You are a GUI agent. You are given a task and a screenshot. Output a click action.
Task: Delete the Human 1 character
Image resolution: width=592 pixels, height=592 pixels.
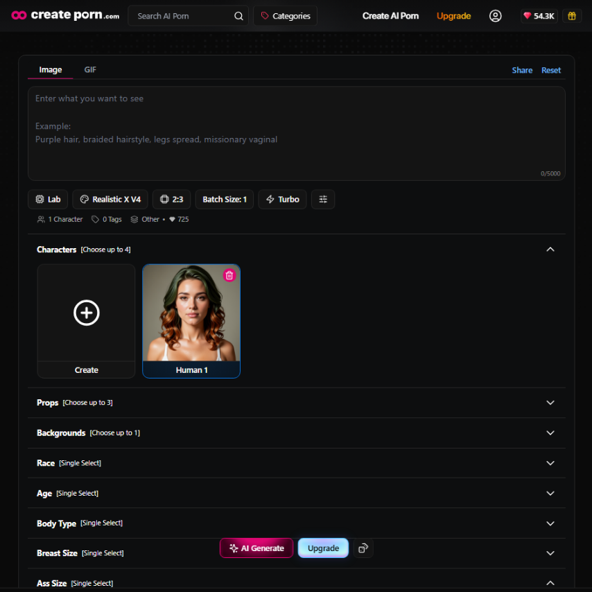coord(229,276)
